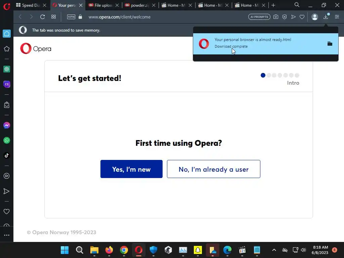Close the Speed Dial tab
Image resolution: width=344 pixels, height=258 pixels.
[45, 5]
